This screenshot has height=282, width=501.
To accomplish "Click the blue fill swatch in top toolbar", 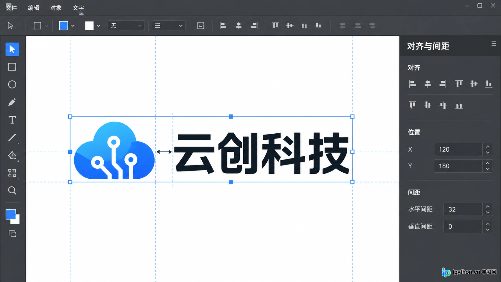I will [x=64, y=26].
